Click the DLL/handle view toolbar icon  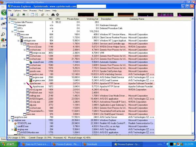[x=37, y=15]
